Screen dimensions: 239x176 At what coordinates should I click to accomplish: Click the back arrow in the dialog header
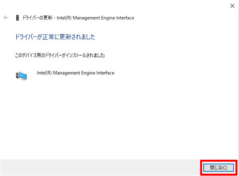pos(6,18)
